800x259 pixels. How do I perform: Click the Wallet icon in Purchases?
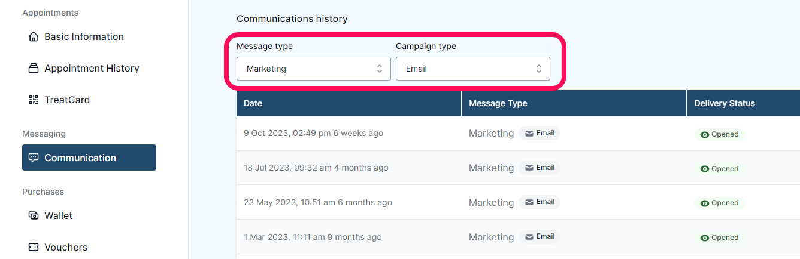click(x=34, y=216)
